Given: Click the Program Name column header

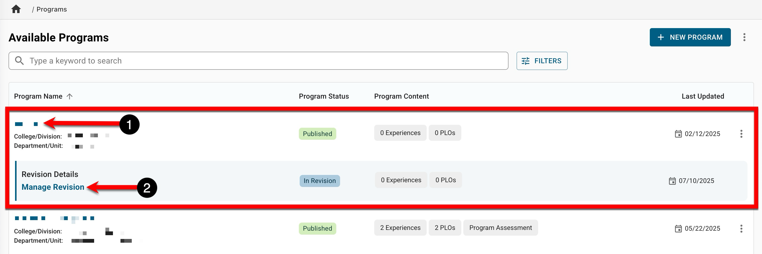Looking at the screenshot, I should click(38, 96).
